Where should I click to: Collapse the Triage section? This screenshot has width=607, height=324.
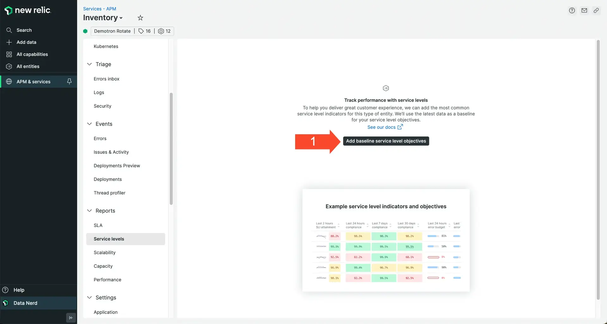click(89, 64)
